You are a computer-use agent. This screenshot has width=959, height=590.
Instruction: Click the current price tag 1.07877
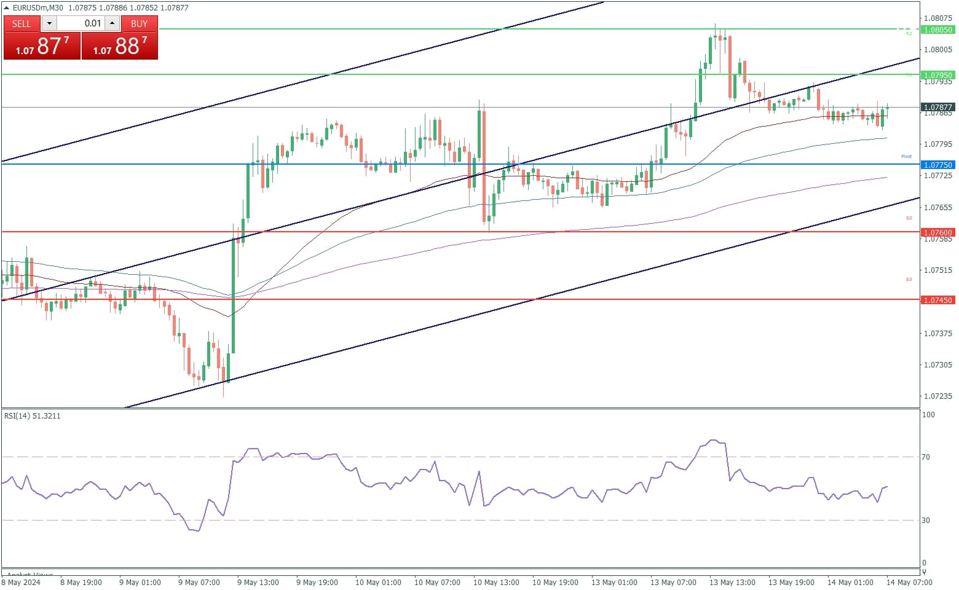938,107
